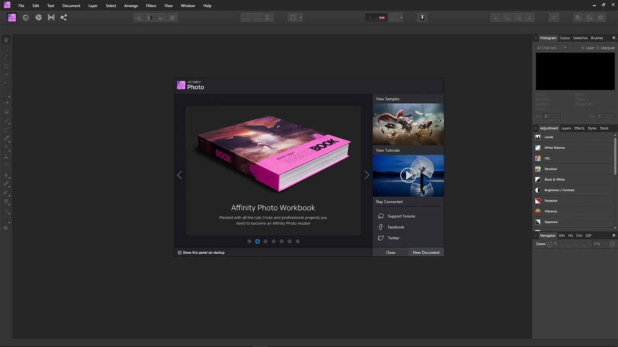Image resolution: width=618 pixels, height=347 pixels.
Task: Select the Pen tool
Action: [6, 192]
